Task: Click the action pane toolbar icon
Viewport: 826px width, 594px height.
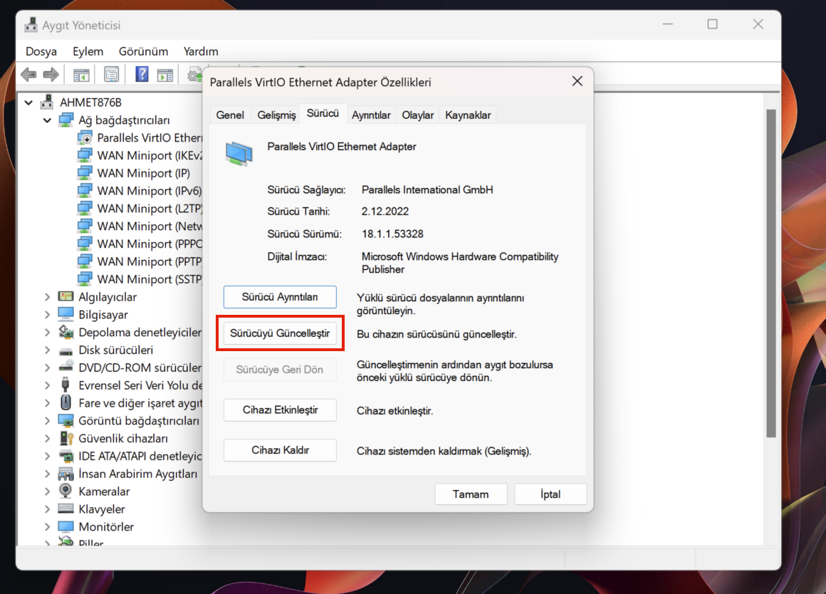Action: [165, 75]
